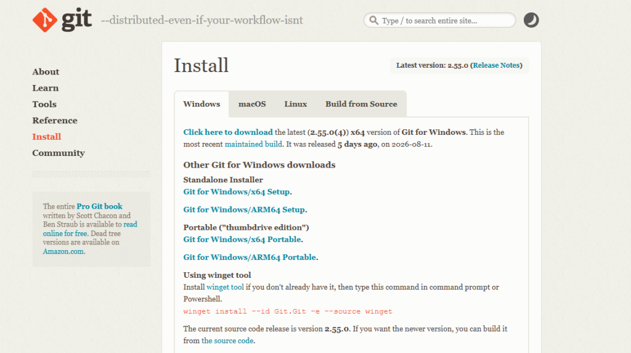631x353 pixels.
Task: Click the '--distributed-even-if-your-workflow-isnt' tagline
Action: pos(202,20)
